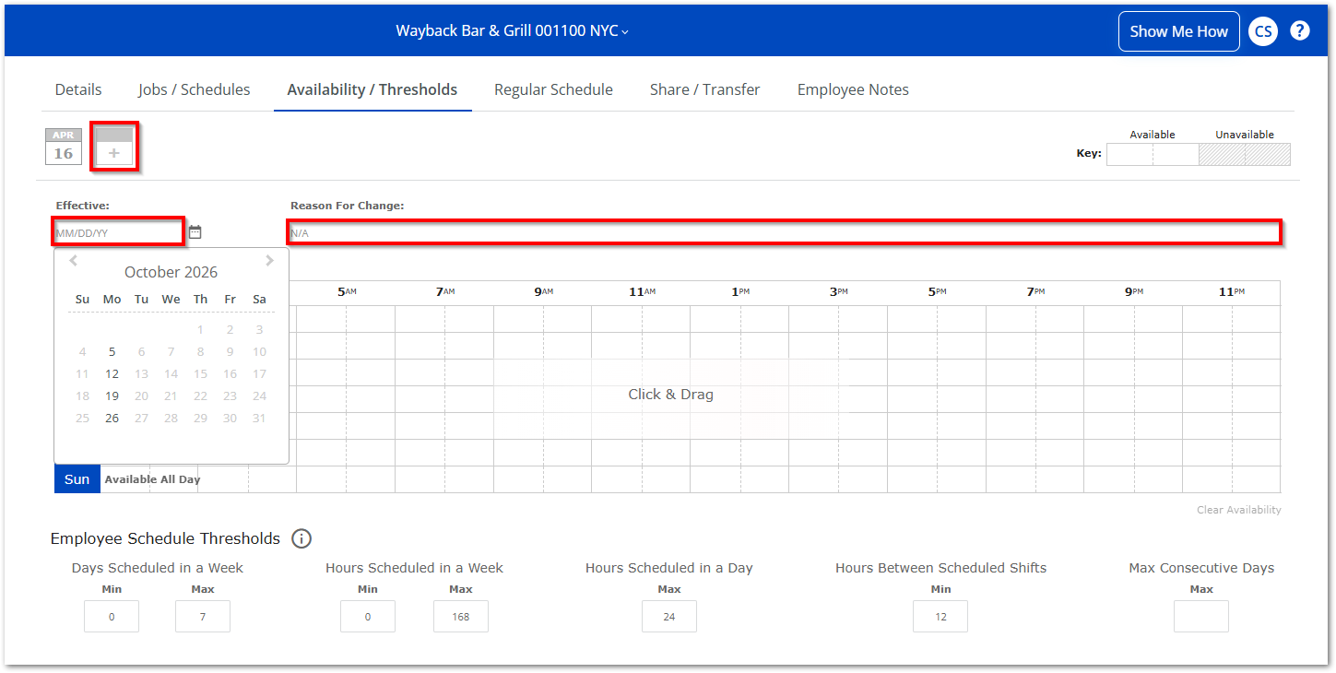The image size is (1336, 673).
Task: Switch to Jobs / Schedules tab
Action: pyautogui.click(x=195, y=89)
